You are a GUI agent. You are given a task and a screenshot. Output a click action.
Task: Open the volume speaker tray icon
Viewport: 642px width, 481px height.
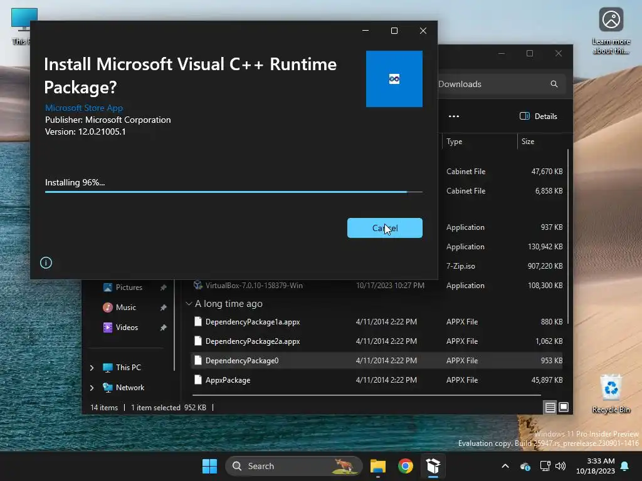(x=560, y=466)
